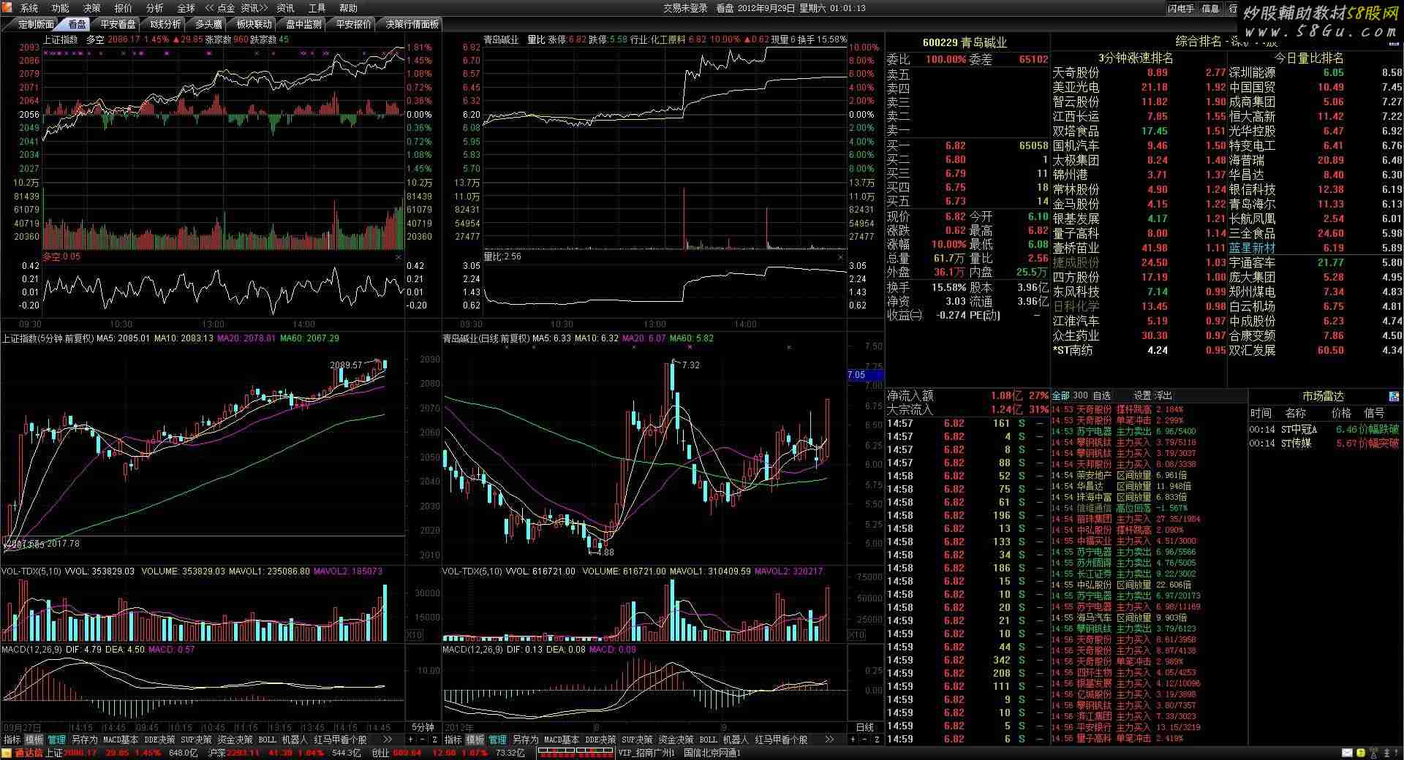The height and width of the screenshot is (760, 1404).
Task: Open the 系统 menu
Action: tap(29, 8)
